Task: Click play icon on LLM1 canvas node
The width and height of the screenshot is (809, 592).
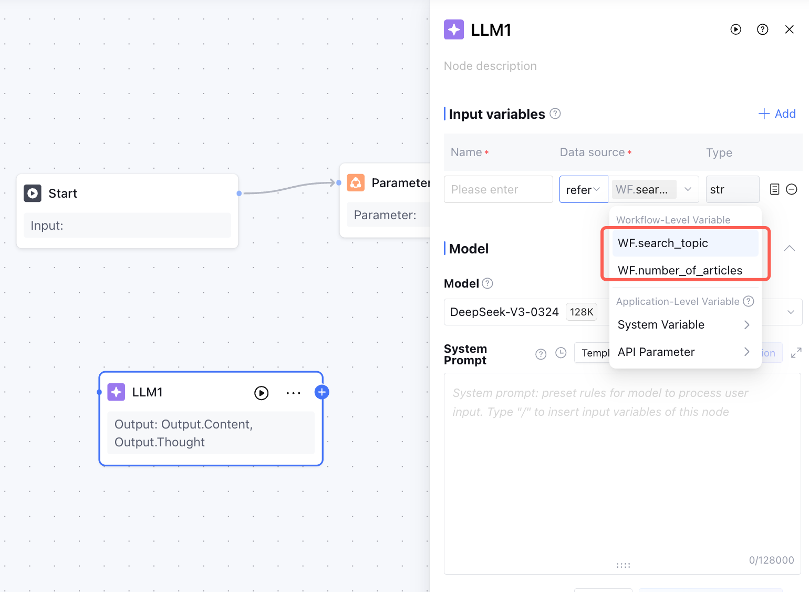Action: pos(261,393)
